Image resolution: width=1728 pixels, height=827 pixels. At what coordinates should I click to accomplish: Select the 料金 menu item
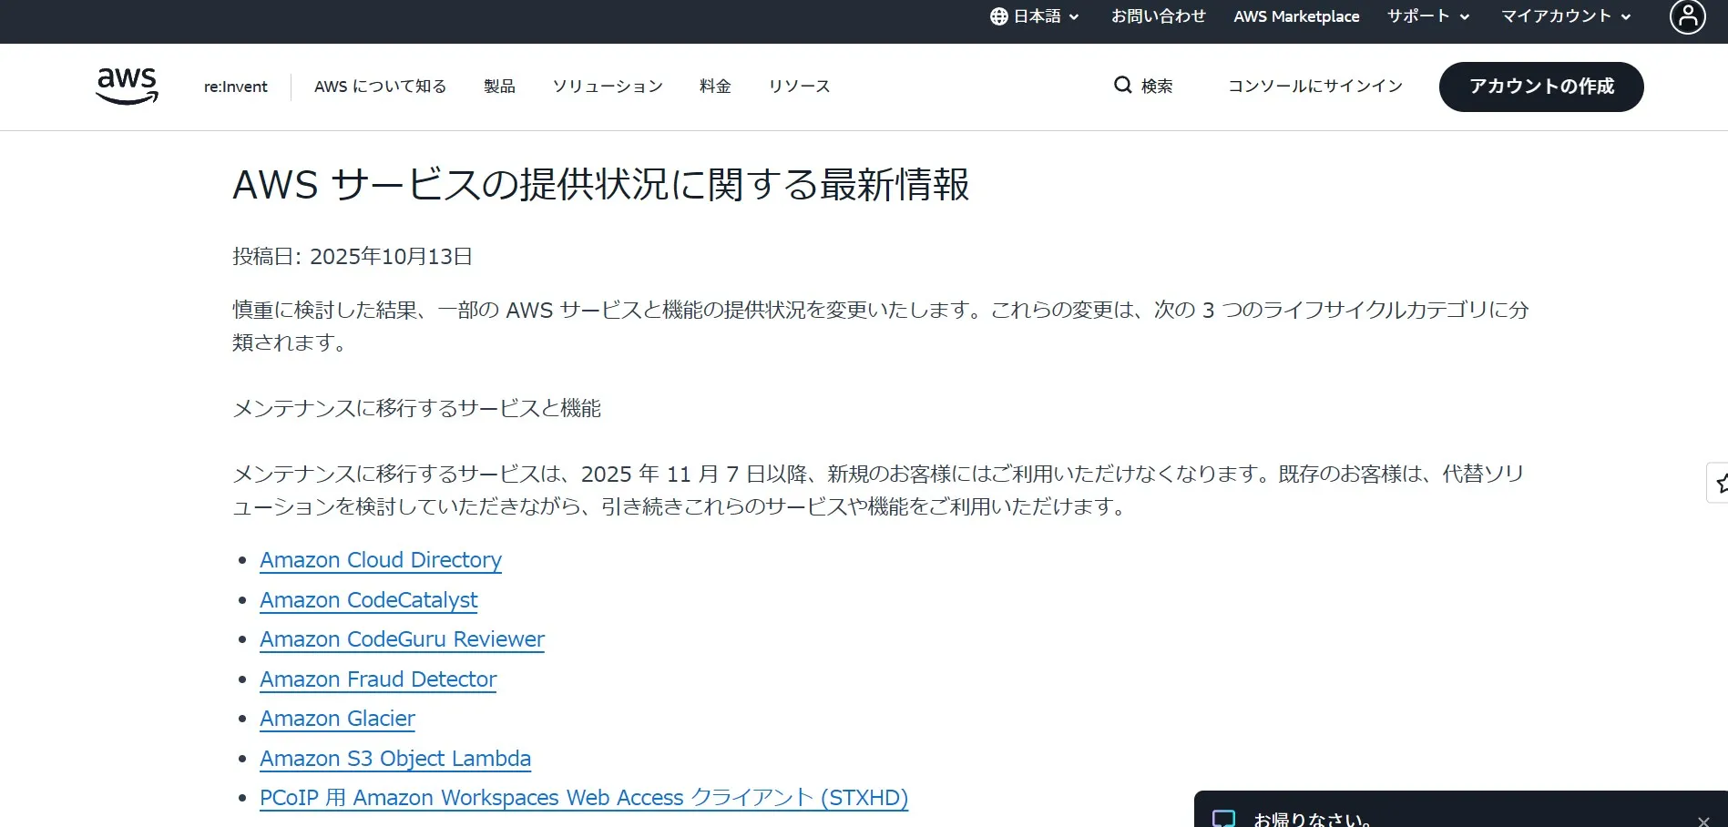pyautogui.click(x=714, y=86)
